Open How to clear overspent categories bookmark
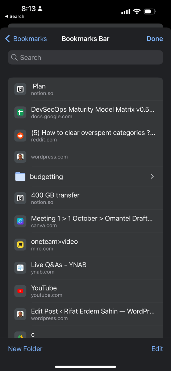This screenshot has height=371, width=171. (x=85, y=136)
